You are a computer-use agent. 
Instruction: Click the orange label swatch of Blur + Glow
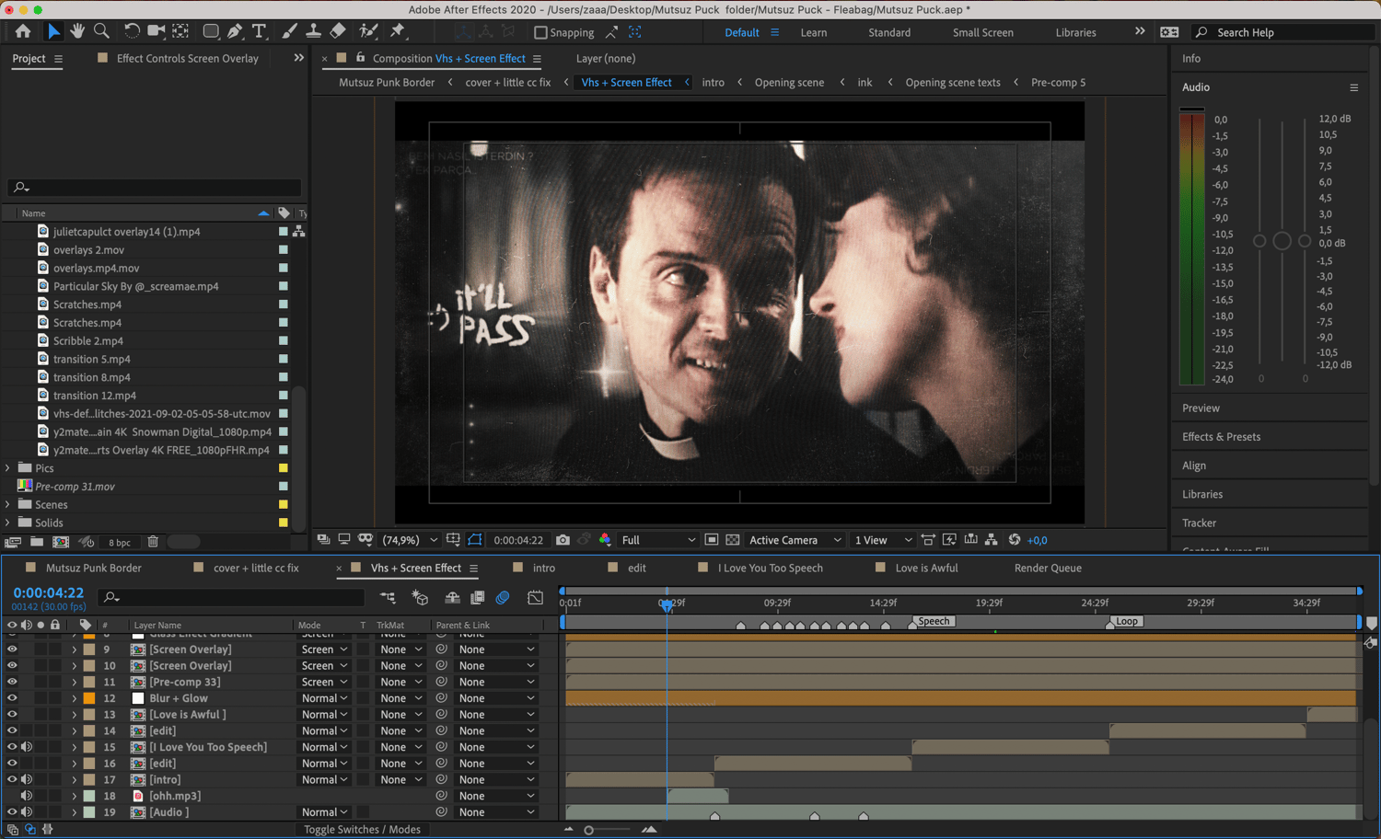tap(89, 698)
